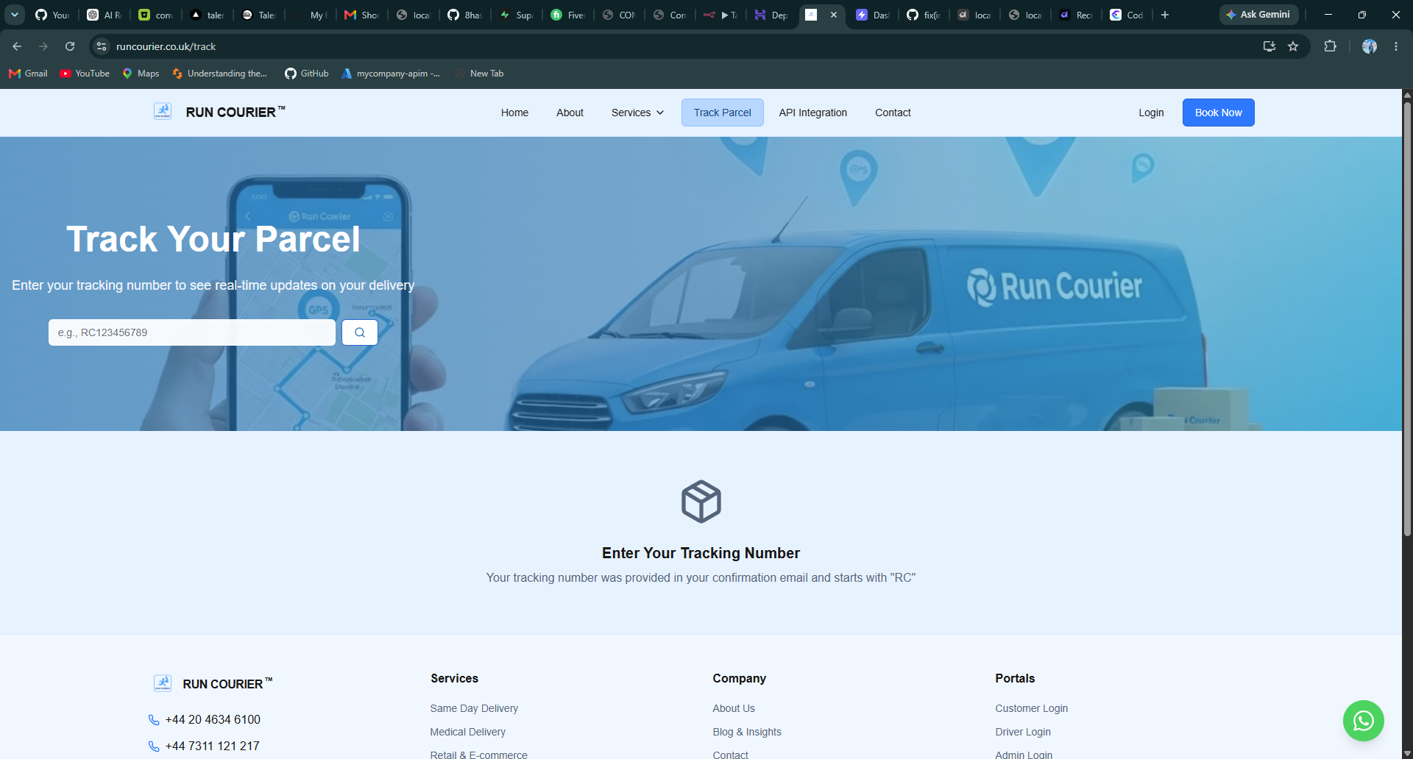Switch to the GitHub 'Your' browser tab
The image size is (1413, 759).
tap(52, 15)
